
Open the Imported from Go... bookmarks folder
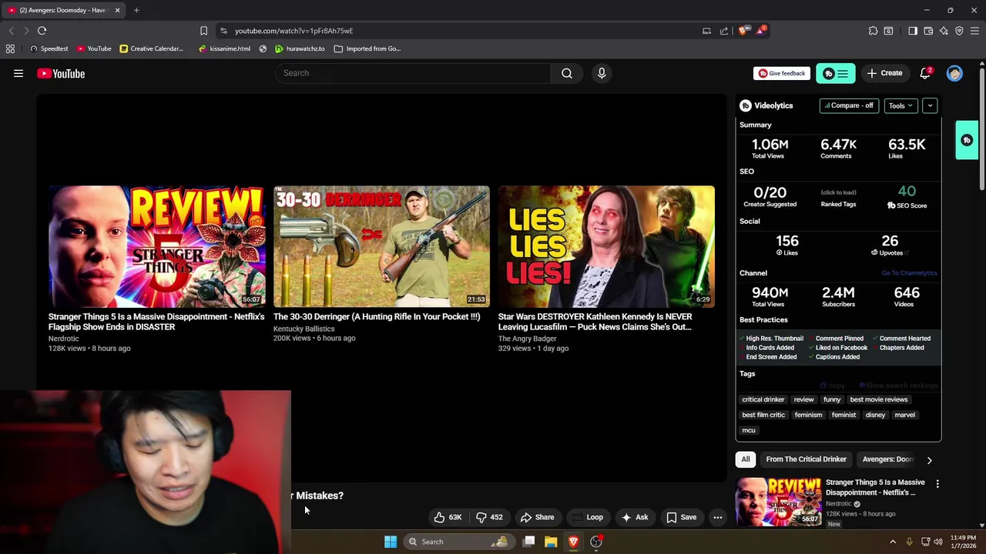click(367, 48)
